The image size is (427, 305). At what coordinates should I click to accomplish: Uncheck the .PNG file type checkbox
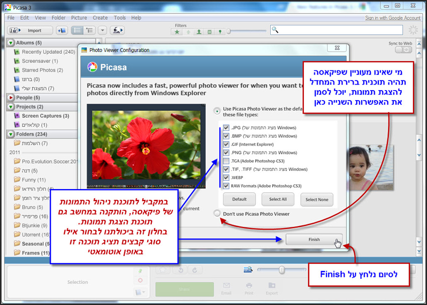coord(226,152)
